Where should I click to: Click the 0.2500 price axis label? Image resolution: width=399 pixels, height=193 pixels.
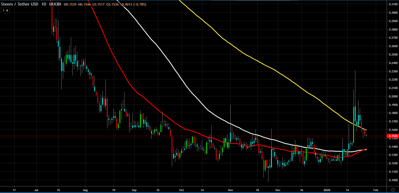pyautogui.click(x=393, y=55)
